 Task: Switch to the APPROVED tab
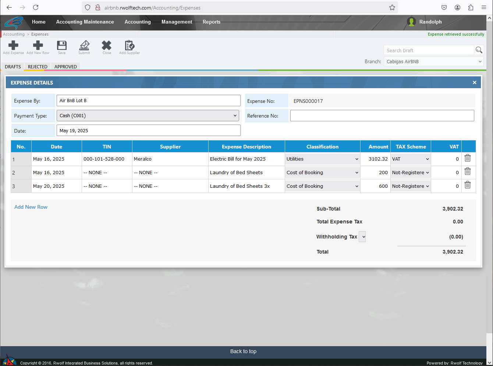pos(65,67)
